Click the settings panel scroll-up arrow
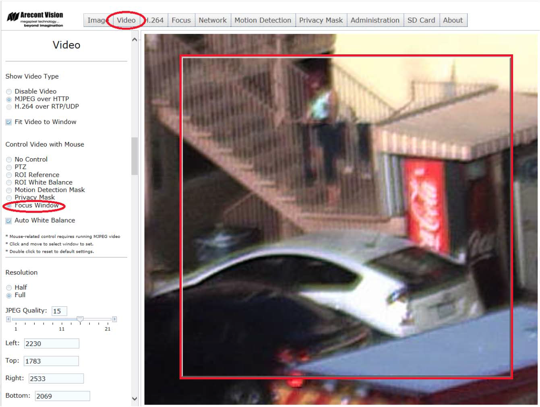Image resolution: width=540 pixels, height=407 pixels. [x=134, y=39]
